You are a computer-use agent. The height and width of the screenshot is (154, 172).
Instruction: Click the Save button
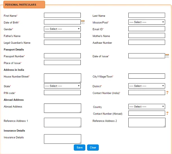[80, 147]
